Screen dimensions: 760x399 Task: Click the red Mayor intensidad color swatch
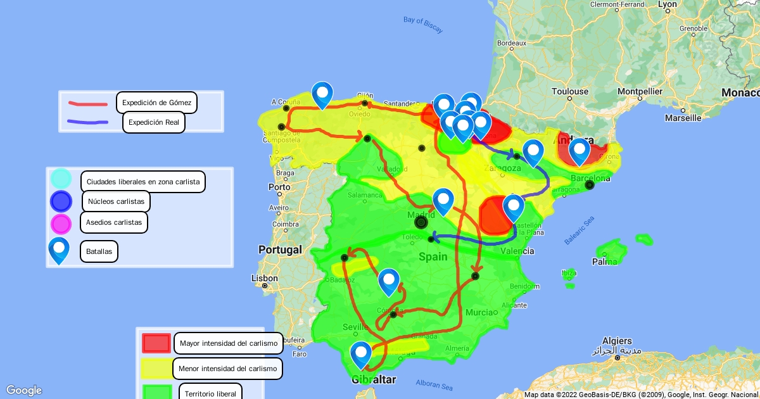156,343
